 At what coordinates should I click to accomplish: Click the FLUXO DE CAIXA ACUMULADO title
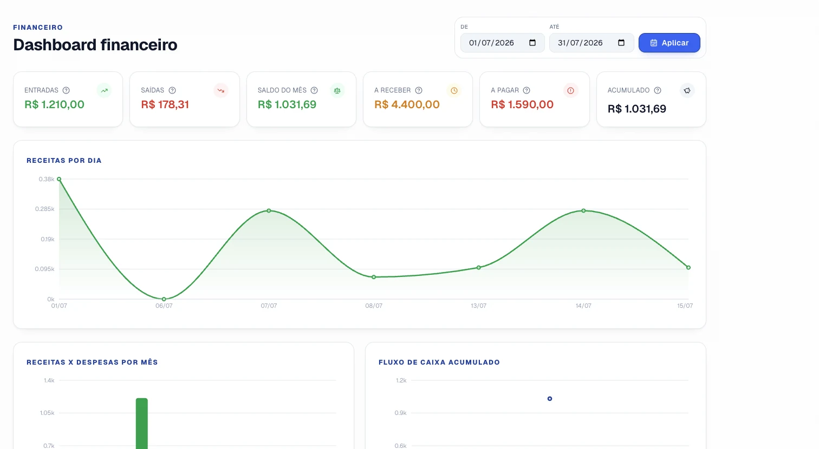click(x=439, y=362)
